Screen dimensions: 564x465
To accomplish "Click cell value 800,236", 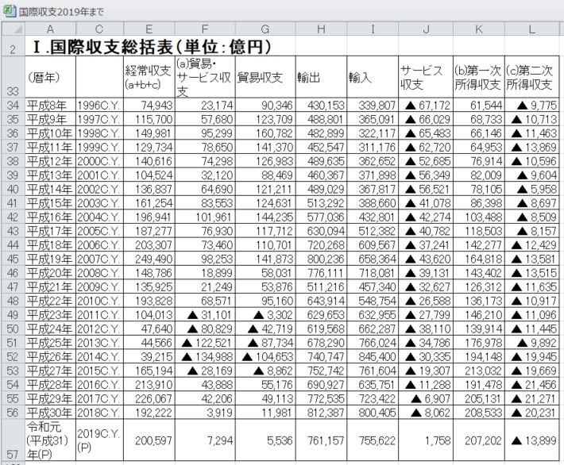I will (x=321, y=259).
